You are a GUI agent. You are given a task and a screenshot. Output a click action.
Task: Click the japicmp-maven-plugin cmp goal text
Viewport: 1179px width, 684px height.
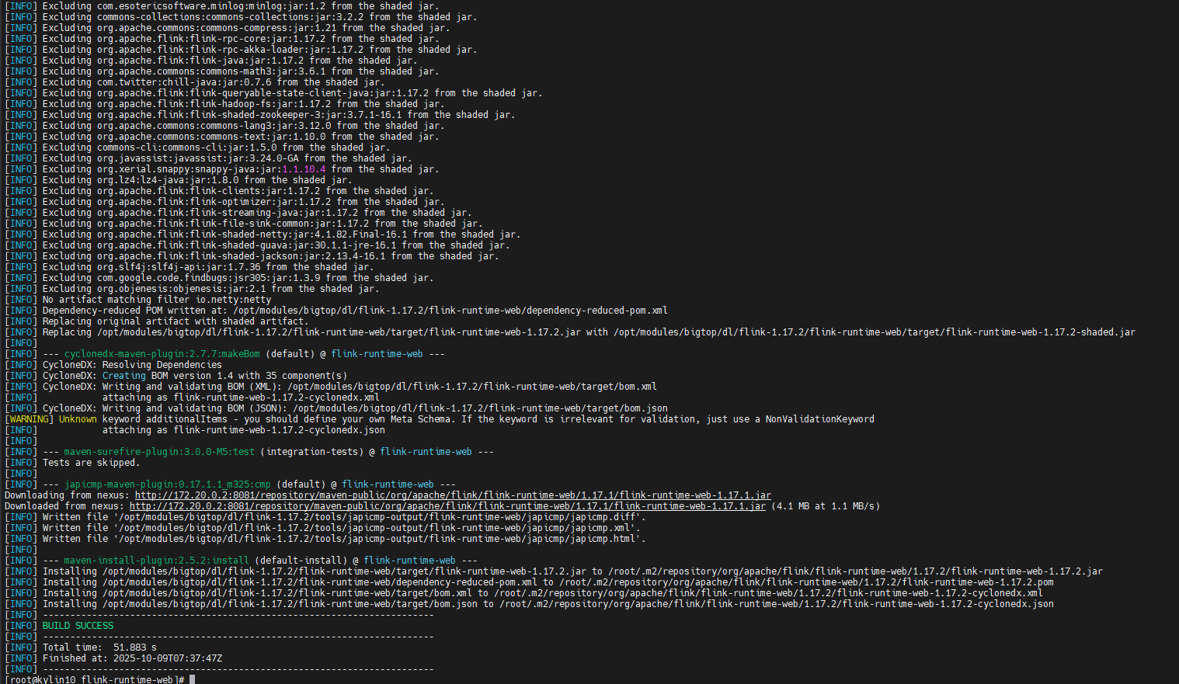point(167,484)
